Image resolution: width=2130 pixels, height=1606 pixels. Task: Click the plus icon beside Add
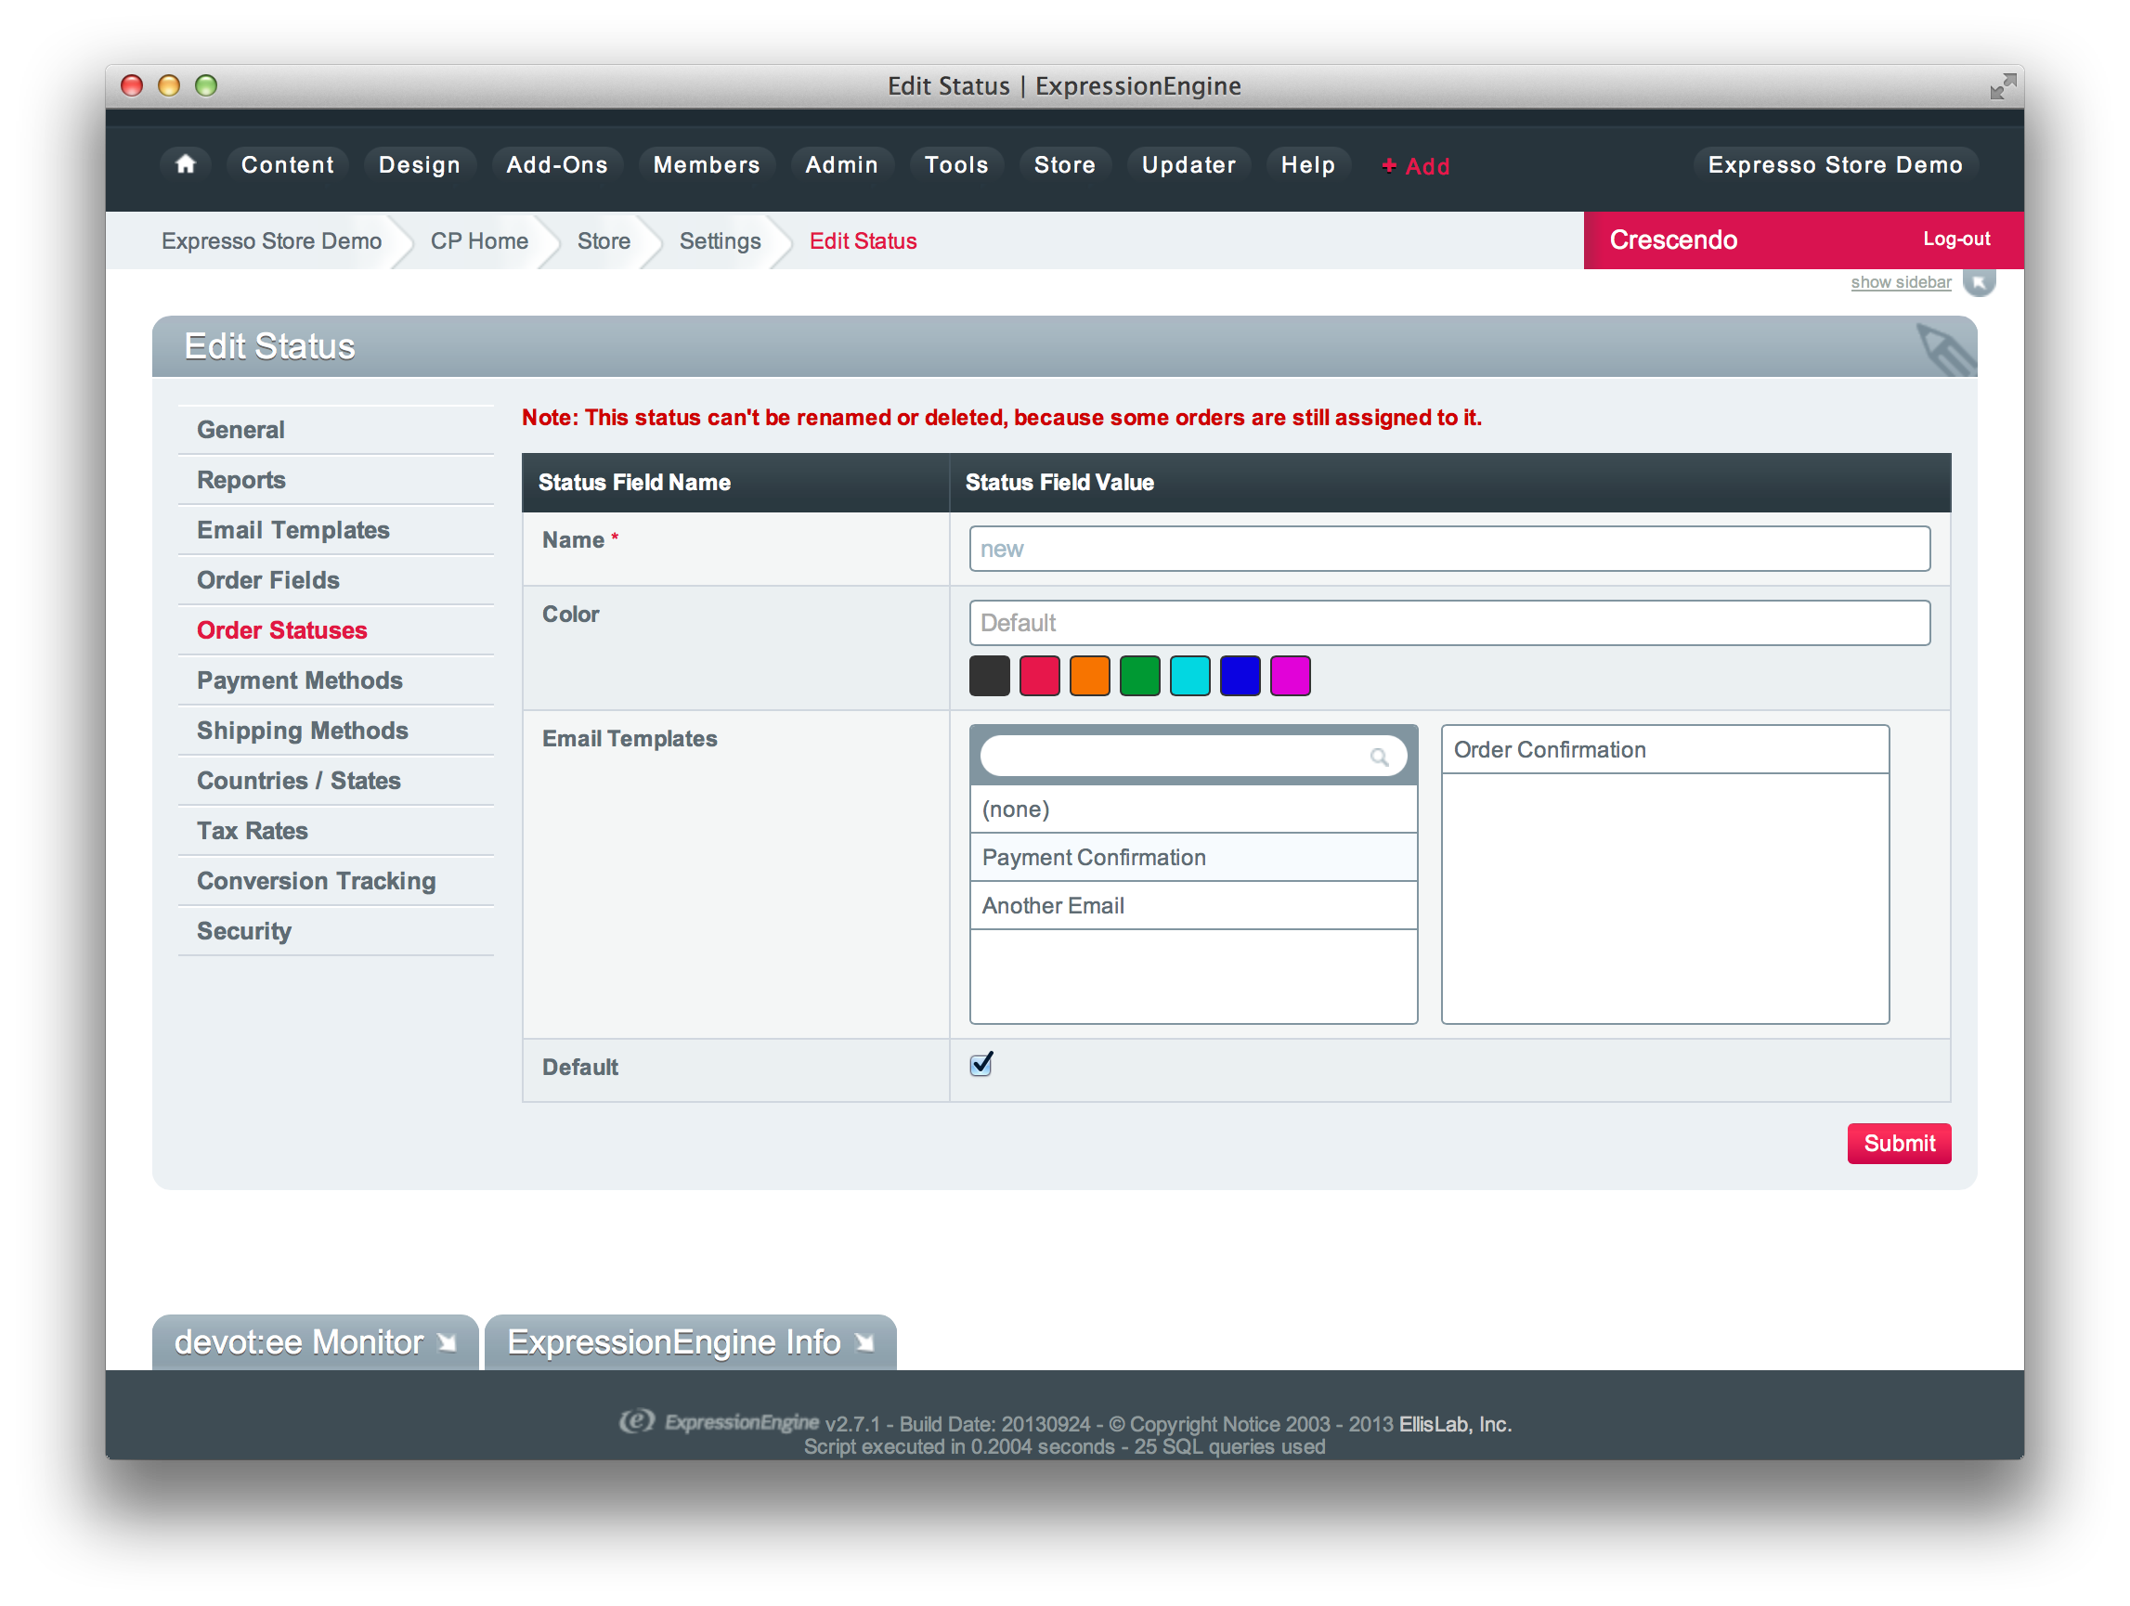pos(1388,165)
